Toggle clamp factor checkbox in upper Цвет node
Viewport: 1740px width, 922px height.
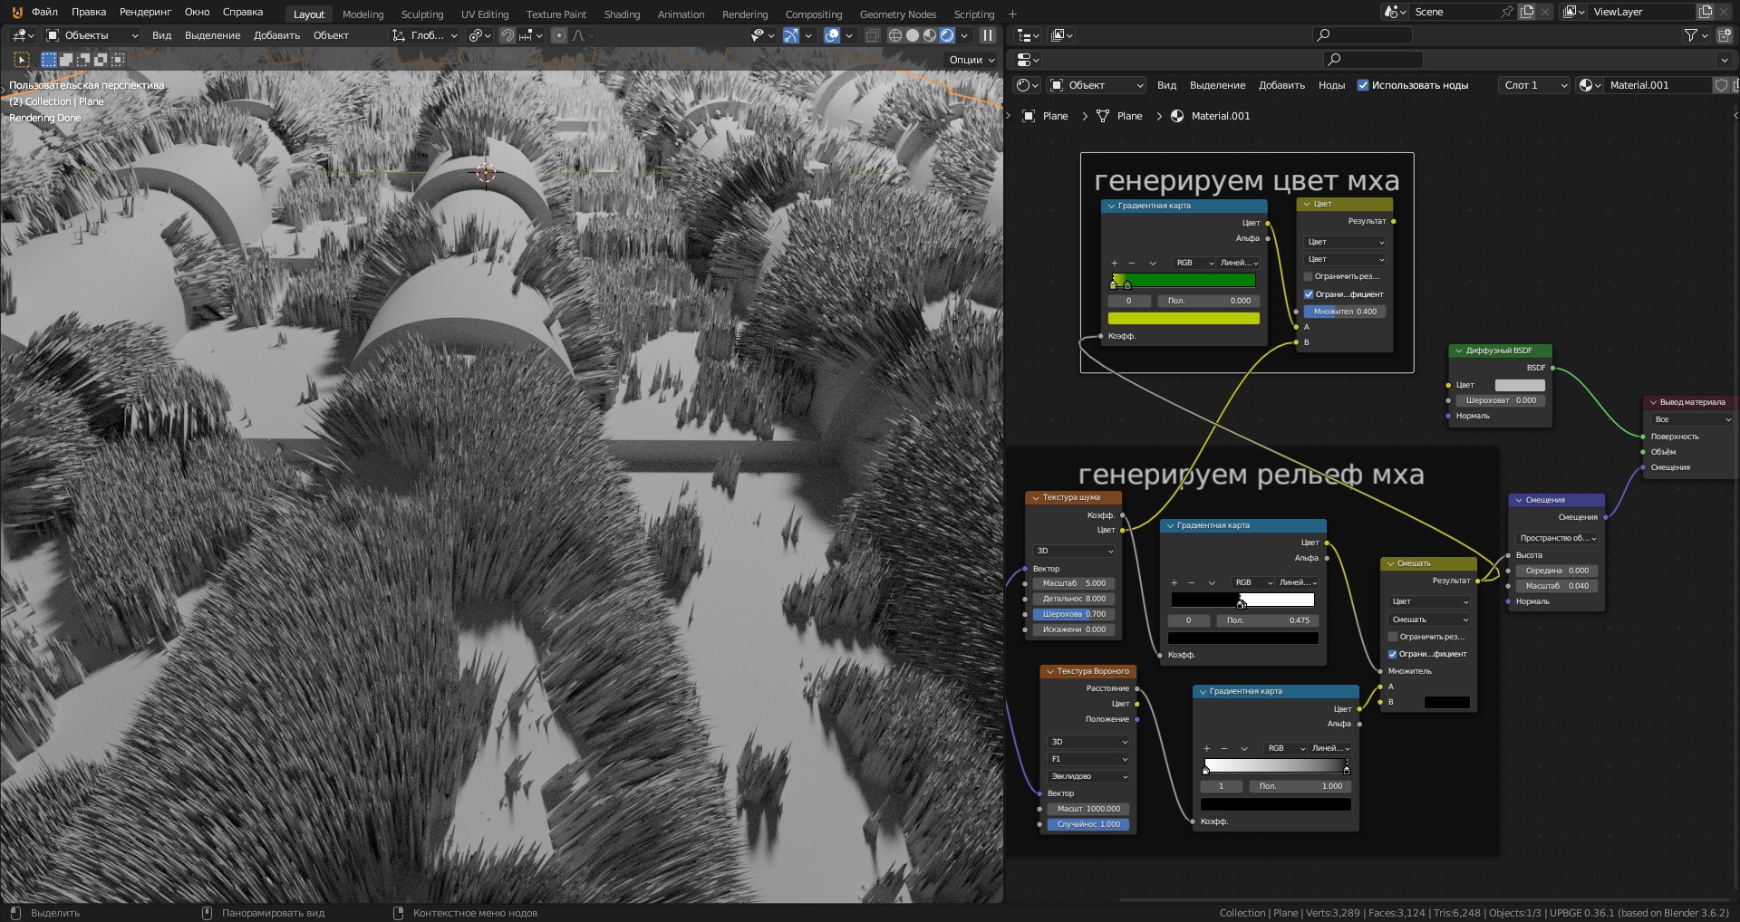coord(1309,294)
